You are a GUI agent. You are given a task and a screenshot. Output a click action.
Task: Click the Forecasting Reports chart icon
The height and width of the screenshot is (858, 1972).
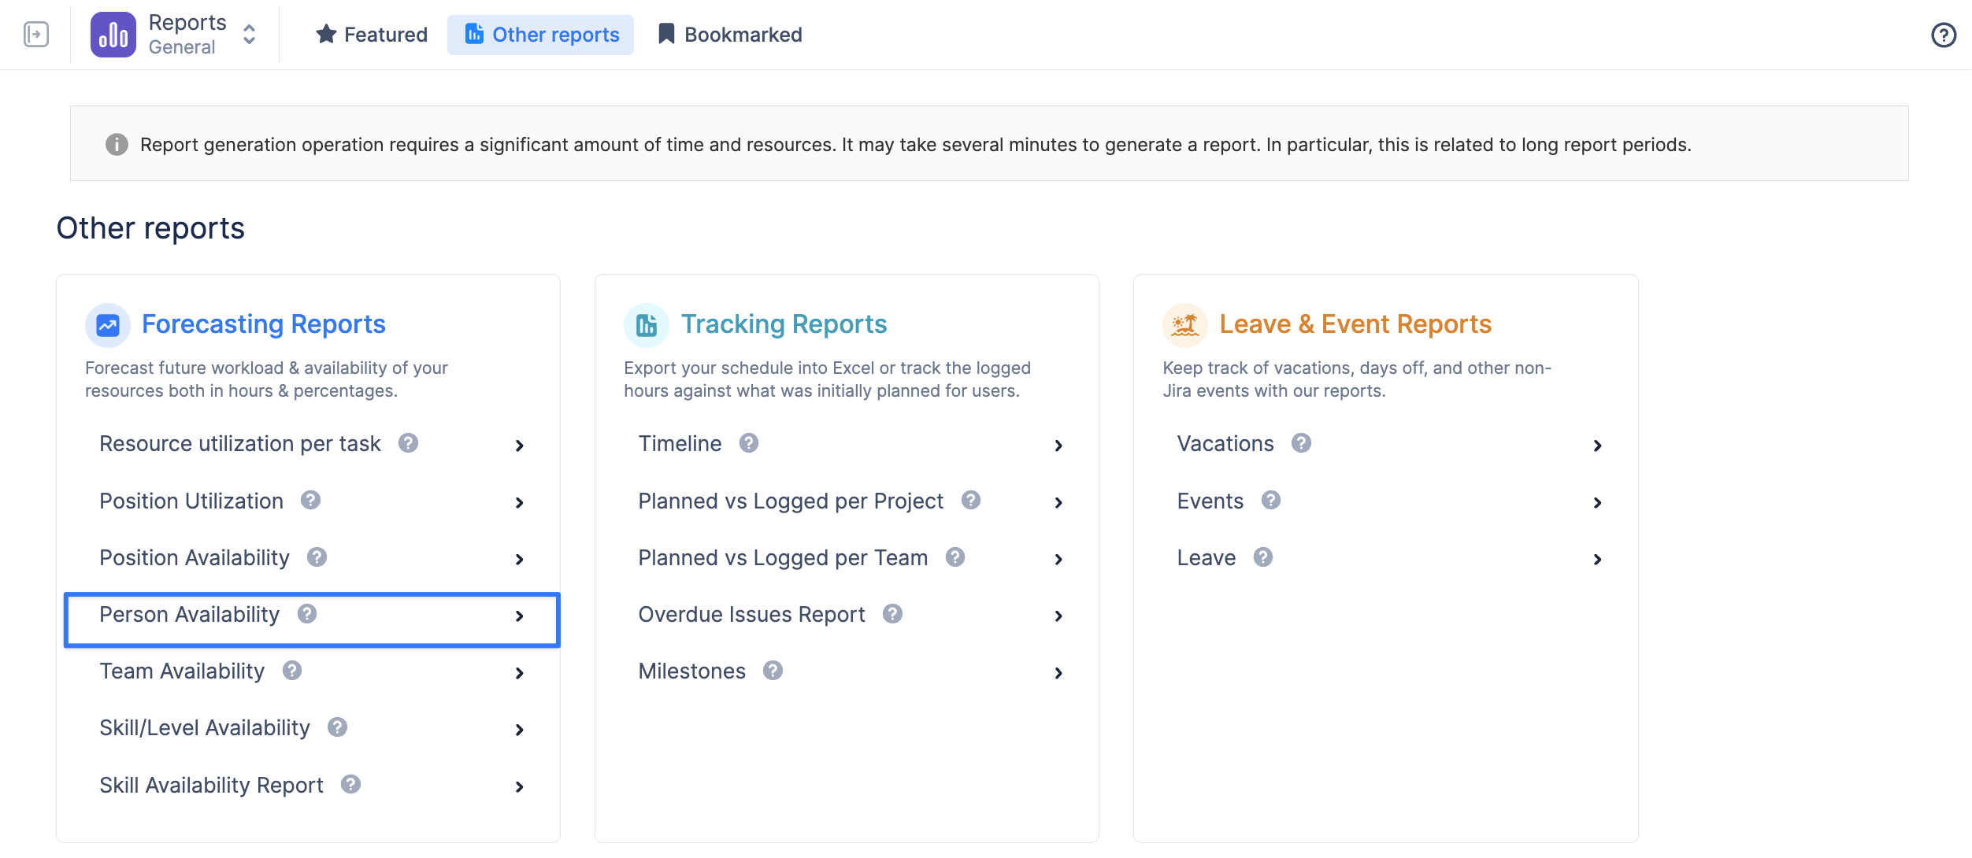[x=108, y=324]
